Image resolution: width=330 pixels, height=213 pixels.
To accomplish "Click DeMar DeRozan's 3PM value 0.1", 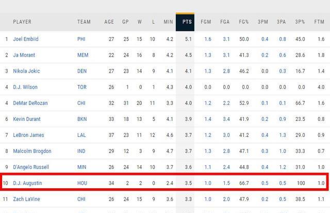I will [x=265, y=103].
